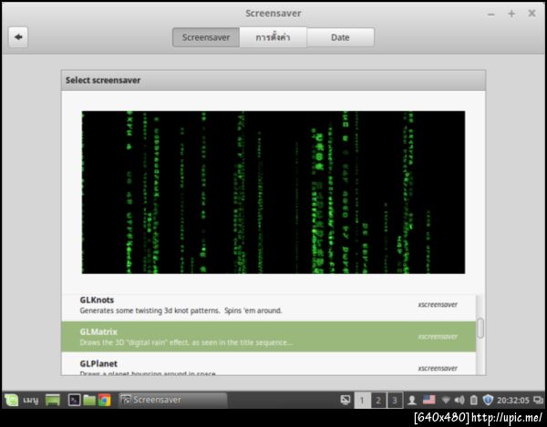Switch to workspace 1
547x427 pixels.
(x=362, y=401)
